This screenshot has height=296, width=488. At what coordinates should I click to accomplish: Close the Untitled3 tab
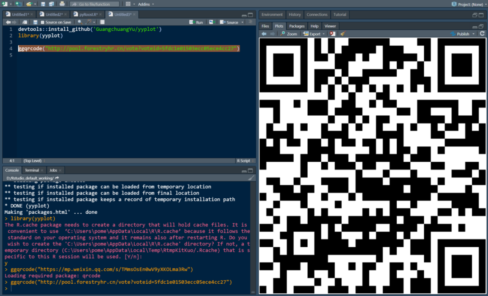click(134, 14)
